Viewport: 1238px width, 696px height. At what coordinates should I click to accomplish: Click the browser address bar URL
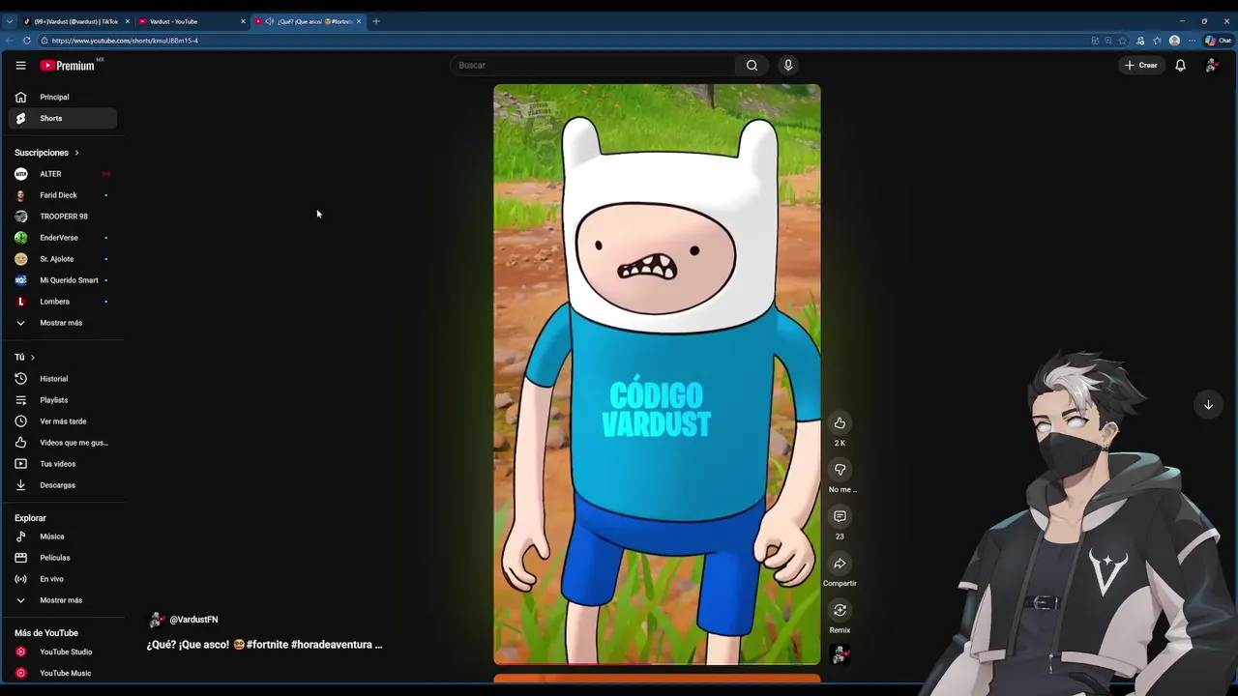pyautogui.click(x=125, y=41)
